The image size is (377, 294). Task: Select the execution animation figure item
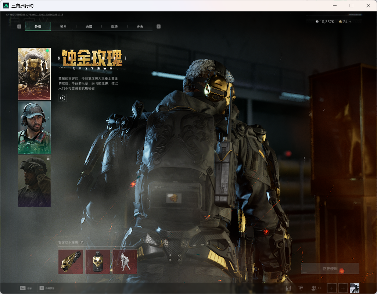(x=125, y=262)
